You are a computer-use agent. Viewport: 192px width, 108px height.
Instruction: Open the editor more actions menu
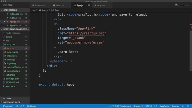tap(187, 5)
